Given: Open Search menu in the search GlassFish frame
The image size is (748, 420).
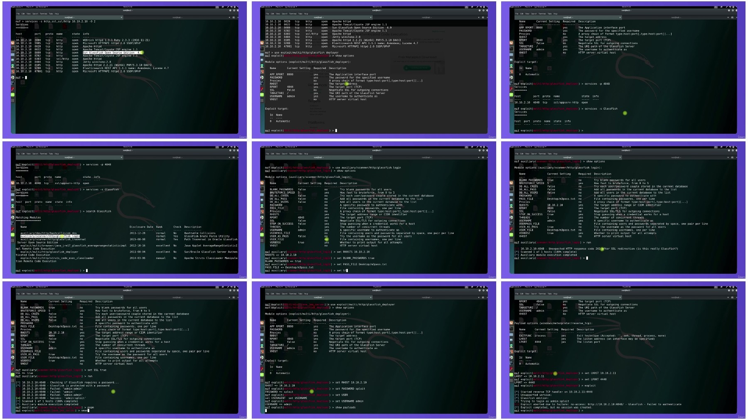Looking at the screenshot, I should [x=35, y=154].
